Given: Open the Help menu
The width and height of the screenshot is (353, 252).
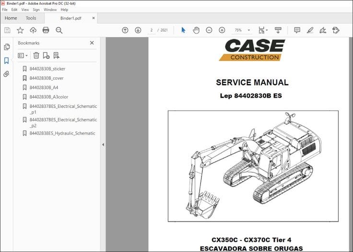Looking at the screenshot, I should tap(64, 10).
